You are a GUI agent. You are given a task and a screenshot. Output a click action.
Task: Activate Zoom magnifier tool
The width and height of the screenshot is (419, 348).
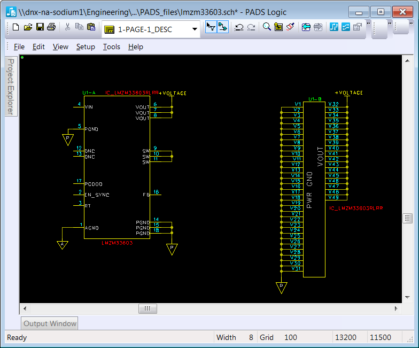[267, 27]
